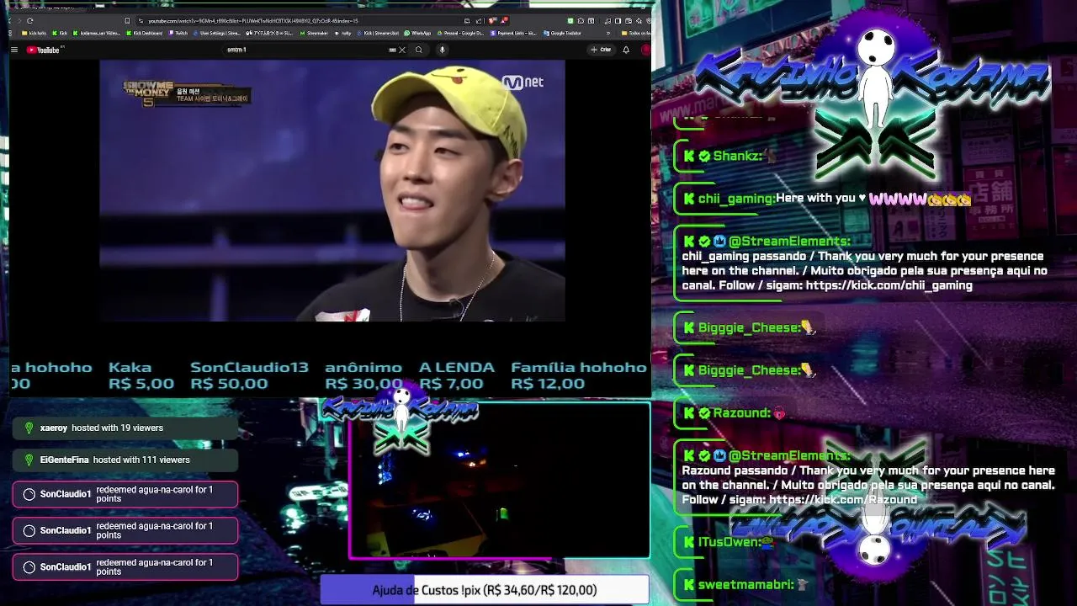
Task: Click the 'anônimo R$ 30,00' donation entry
Action: 363,375
